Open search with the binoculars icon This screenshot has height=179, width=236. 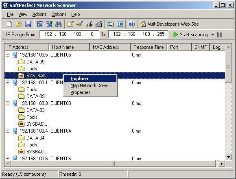[x=58, y=24]
